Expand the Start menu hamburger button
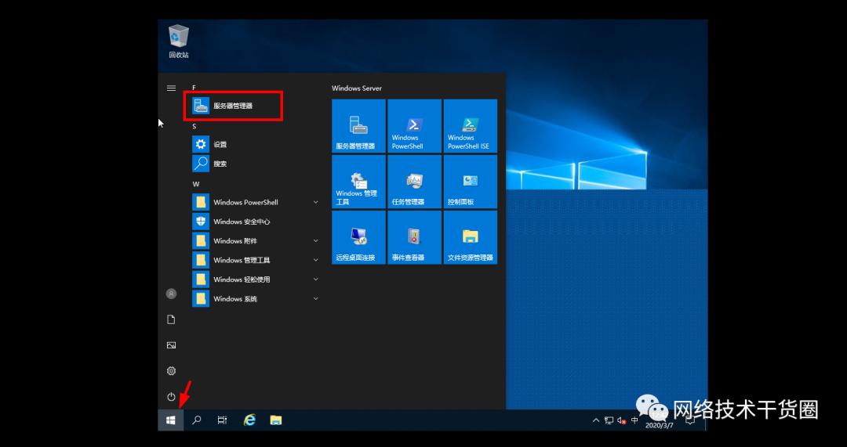The width and height of the screenshot is (847, 447). tap(171, 88)
